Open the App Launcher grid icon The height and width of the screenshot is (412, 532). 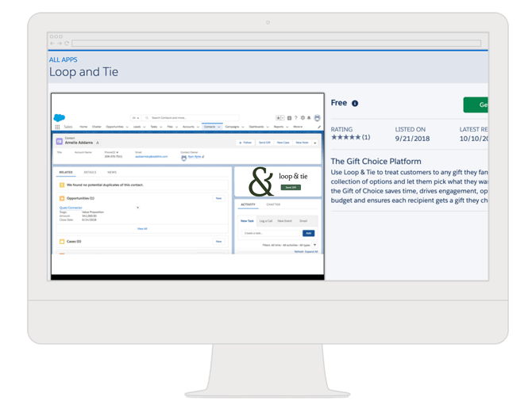(57, 127)
